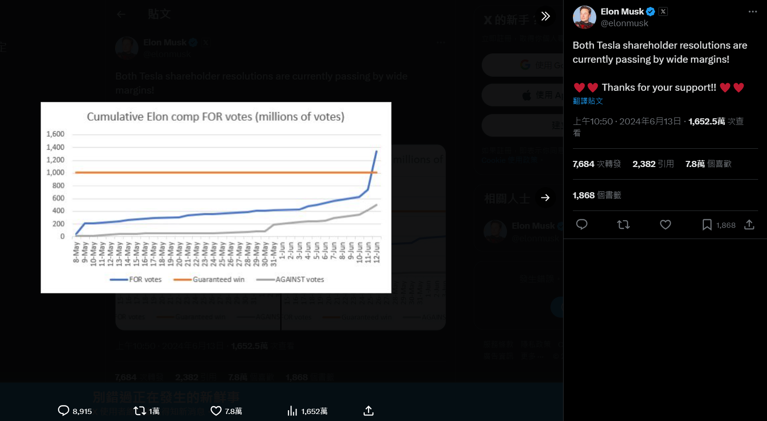Open the three-dot more options menu
Image resolution: width=767 pixels, height=421 pixels.
753,12
